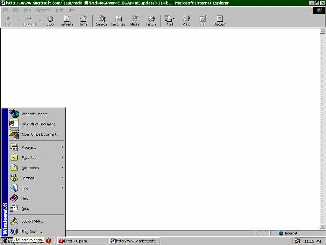
Task: Open the Run... dialog
Action: [x=37, y=209]
